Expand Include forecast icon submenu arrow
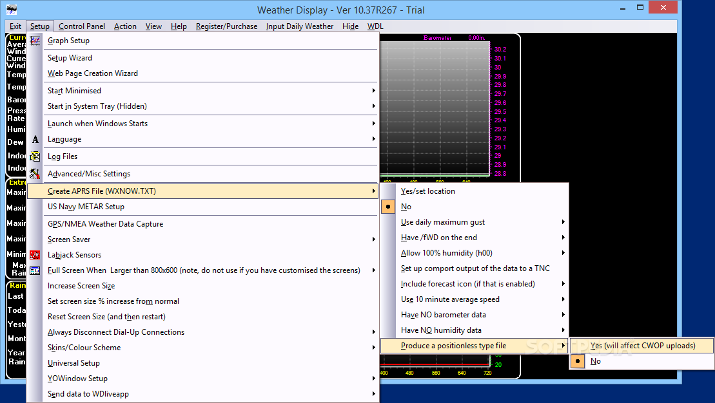The height and width of the screenshot is (403, 715). click(563, 284)
